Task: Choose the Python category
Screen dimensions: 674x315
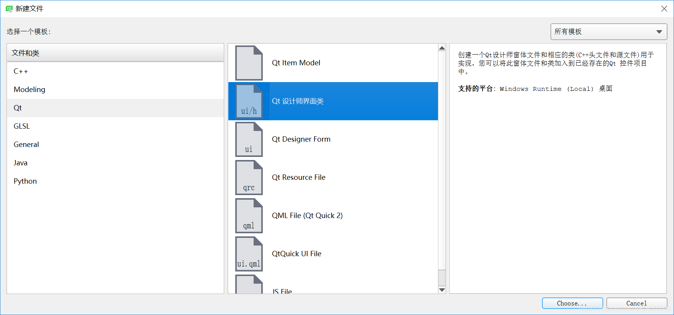Action: (x=115, y=181)
